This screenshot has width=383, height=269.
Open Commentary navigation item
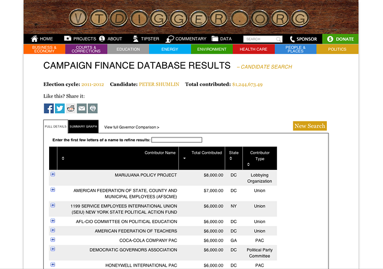click(186, 39)
